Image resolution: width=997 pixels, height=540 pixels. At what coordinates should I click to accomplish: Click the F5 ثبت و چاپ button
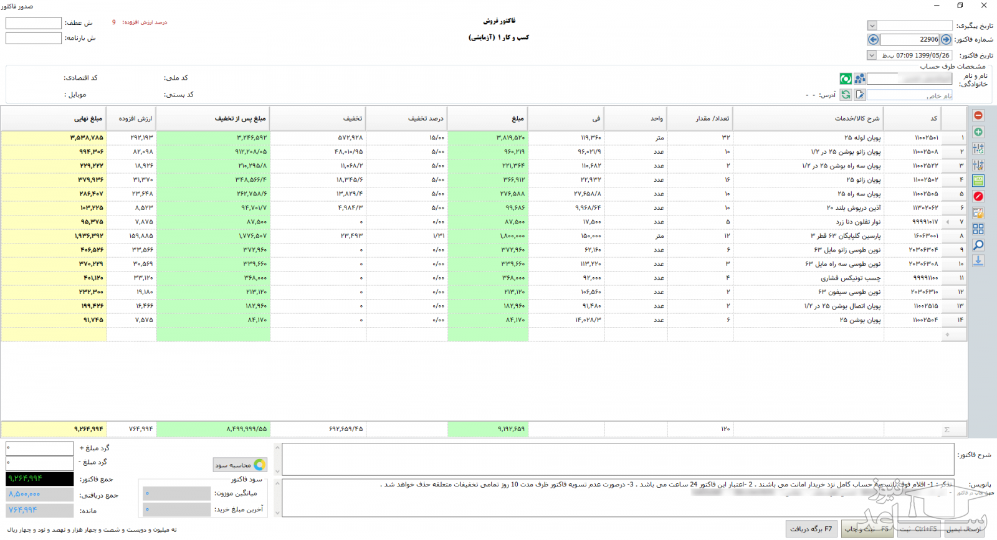click(x=867, y=529)
